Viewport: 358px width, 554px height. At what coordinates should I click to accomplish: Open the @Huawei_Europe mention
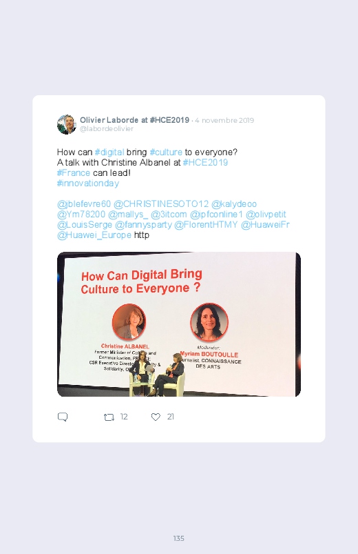(94, 235)
